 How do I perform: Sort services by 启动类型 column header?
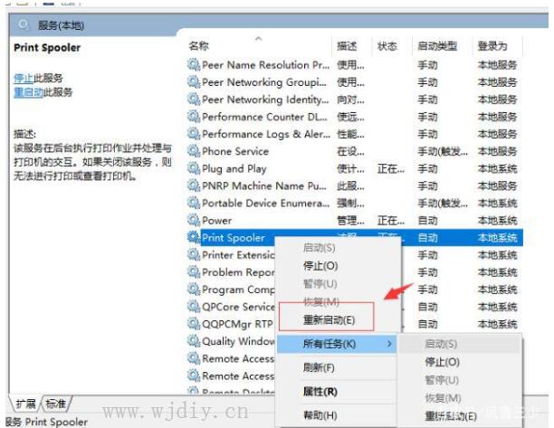(436, 45)
